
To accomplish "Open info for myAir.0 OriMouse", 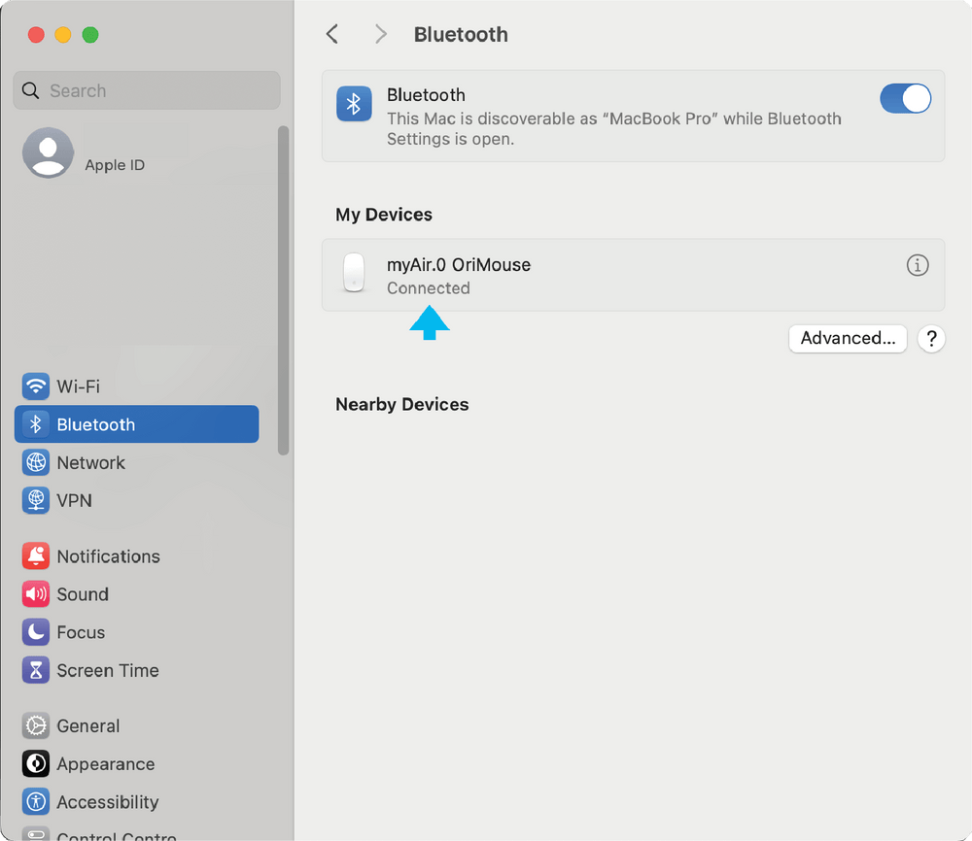I will point(917,265).
